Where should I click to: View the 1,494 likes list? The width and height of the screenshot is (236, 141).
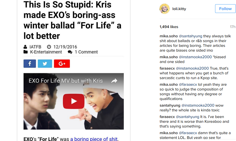(169, 27)
